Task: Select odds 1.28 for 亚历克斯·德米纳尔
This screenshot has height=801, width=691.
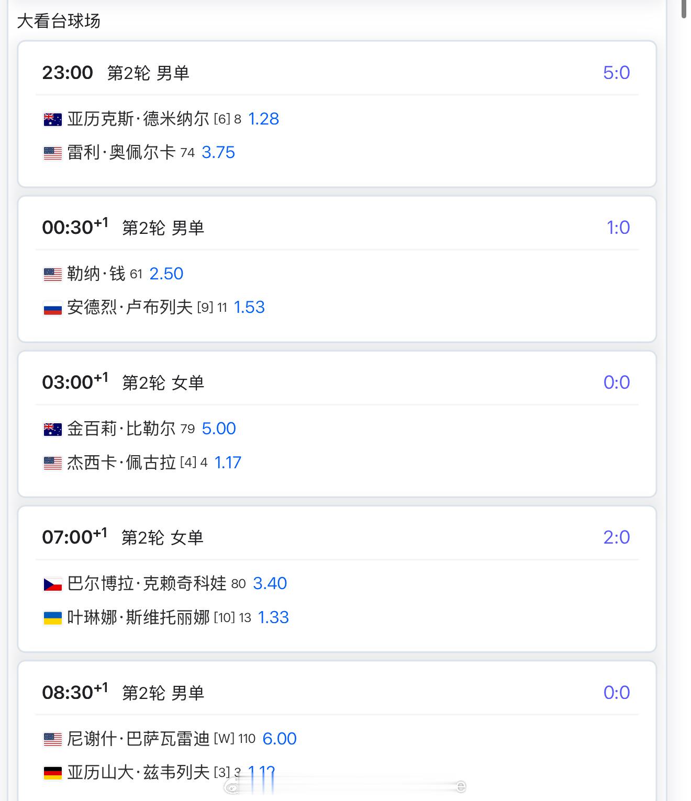Action: click(263, 119)
